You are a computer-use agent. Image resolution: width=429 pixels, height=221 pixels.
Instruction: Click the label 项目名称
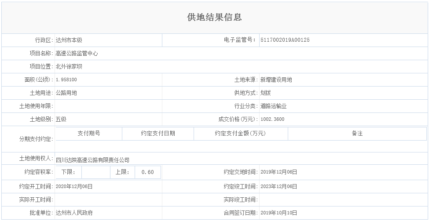pos(41,53)
